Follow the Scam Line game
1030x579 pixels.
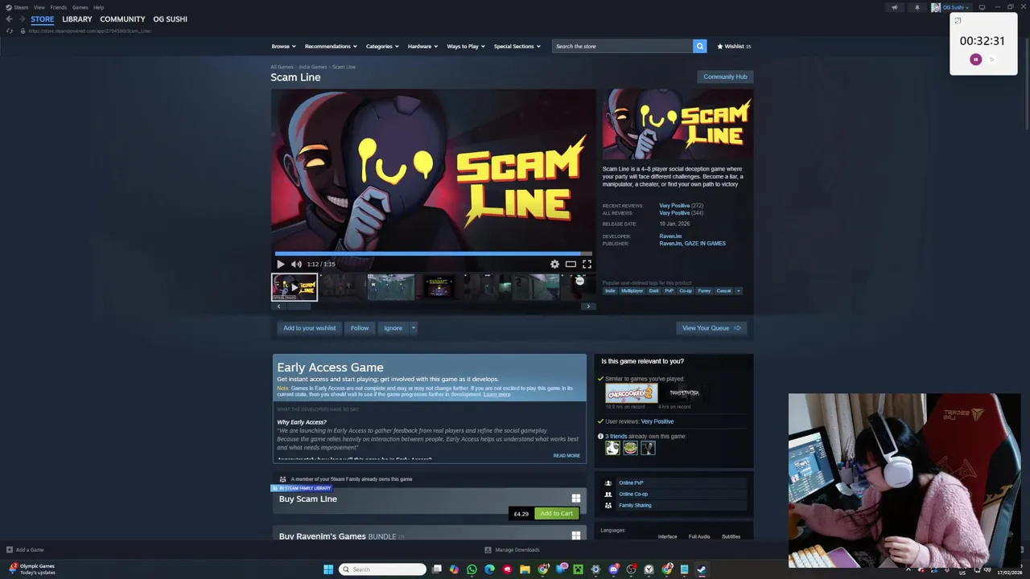coord(360,328)
